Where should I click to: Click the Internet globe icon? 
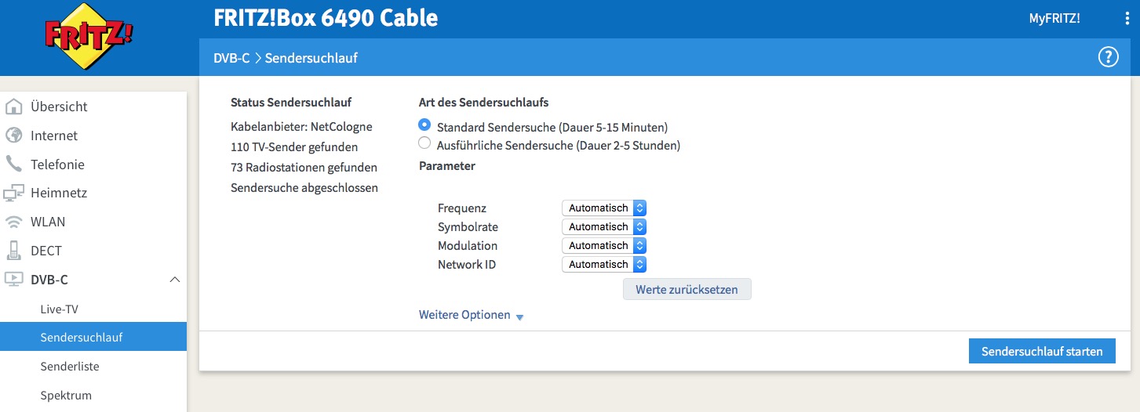pos(13,136)
